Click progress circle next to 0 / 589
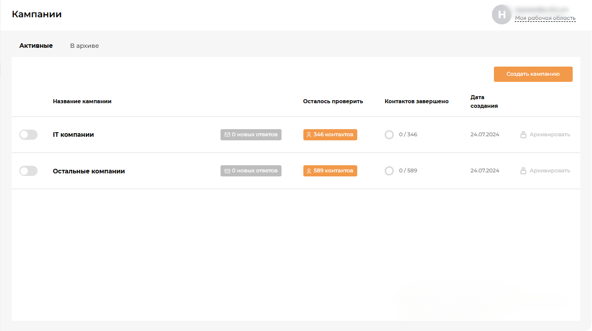Screen dimensions: 592x331 (389, 171)
